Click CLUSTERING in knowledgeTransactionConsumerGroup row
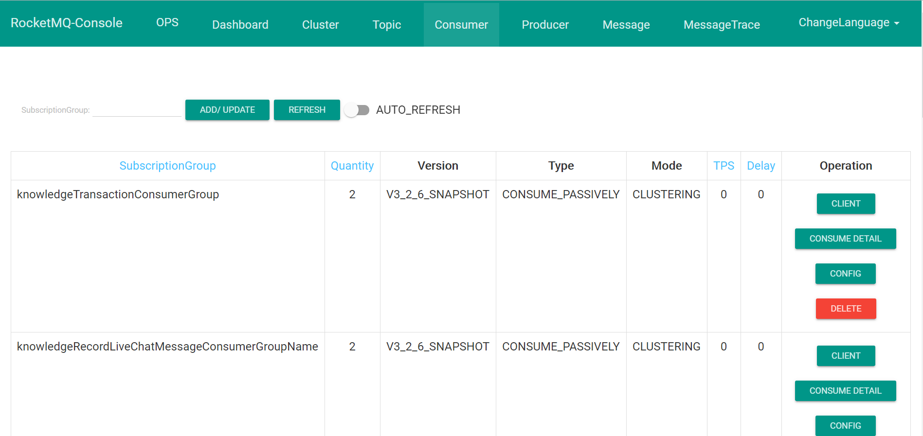The width and height of the screenshot is (923, 436). click(x=667, y=194)
